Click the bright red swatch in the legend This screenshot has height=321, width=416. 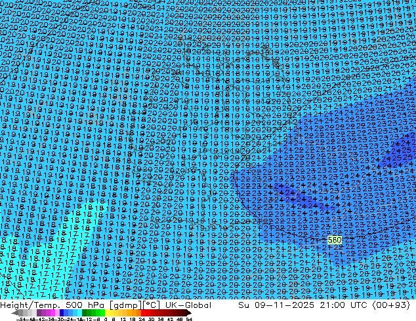143,313
